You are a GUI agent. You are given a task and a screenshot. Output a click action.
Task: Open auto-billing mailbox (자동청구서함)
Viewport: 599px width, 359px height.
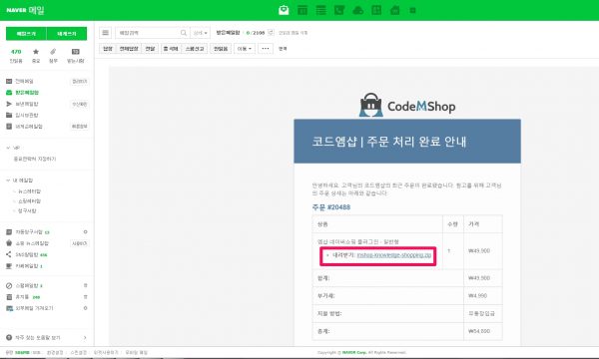tap(29, 232)
